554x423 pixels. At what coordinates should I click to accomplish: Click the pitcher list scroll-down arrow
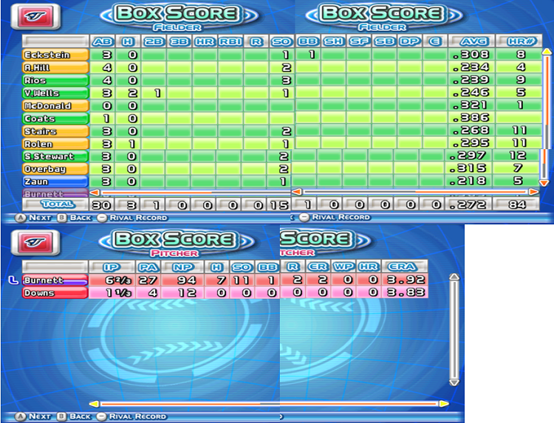[x=454, y=382]
